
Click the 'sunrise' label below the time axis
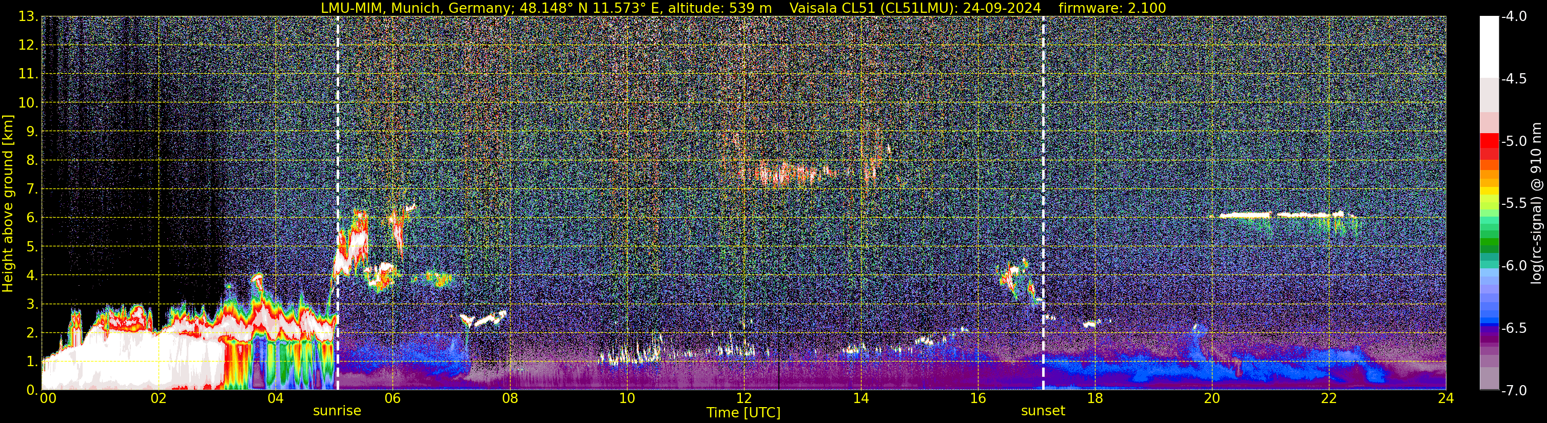337,411
